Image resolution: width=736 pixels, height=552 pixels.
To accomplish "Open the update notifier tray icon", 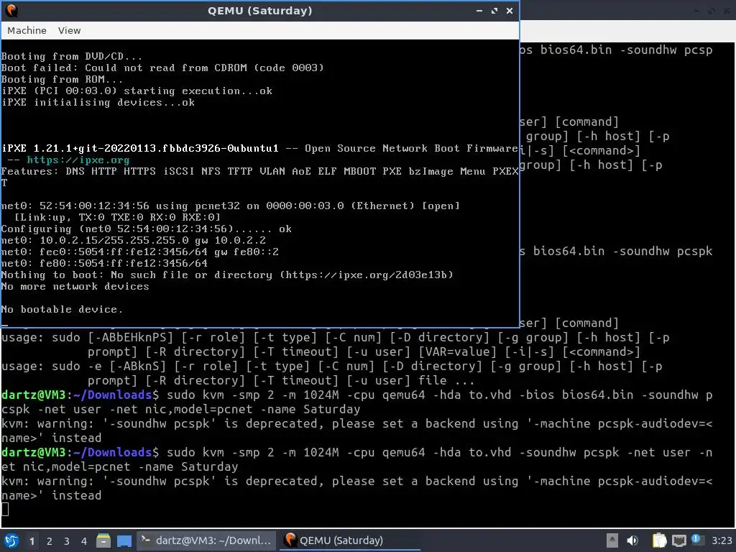I will click(x=696, y=540).
